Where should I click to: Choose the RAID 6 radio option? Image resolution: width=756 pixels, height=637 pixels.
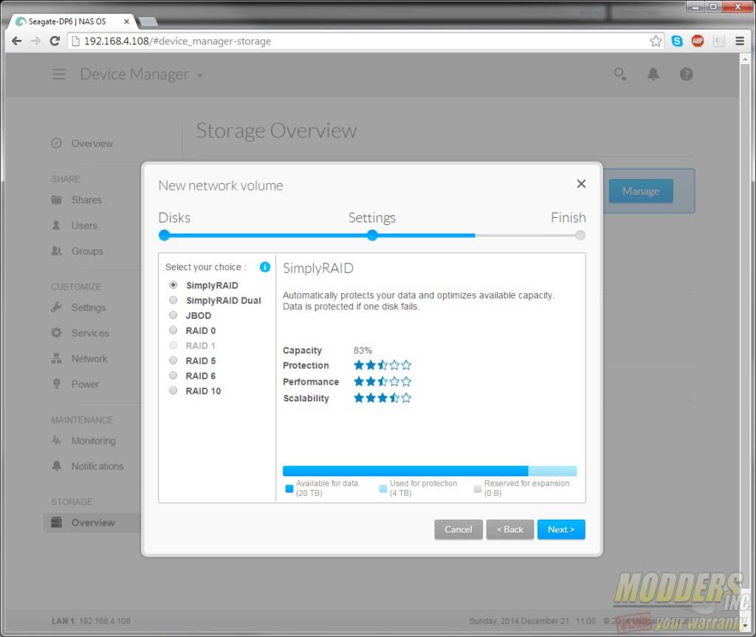tap(173, 375)
